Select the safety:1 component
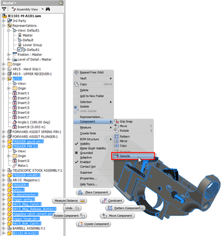223x236 pixels. 18,190
